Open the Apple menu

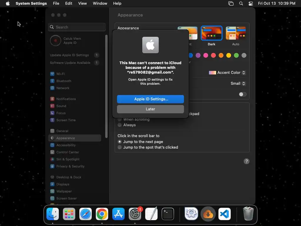point(8,4)
